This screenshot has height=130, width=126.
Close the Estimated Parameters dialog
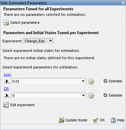click(123, 3)
